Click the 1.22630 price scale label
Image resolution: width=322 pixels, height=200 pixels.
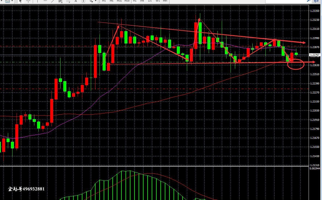click(315, 65)
